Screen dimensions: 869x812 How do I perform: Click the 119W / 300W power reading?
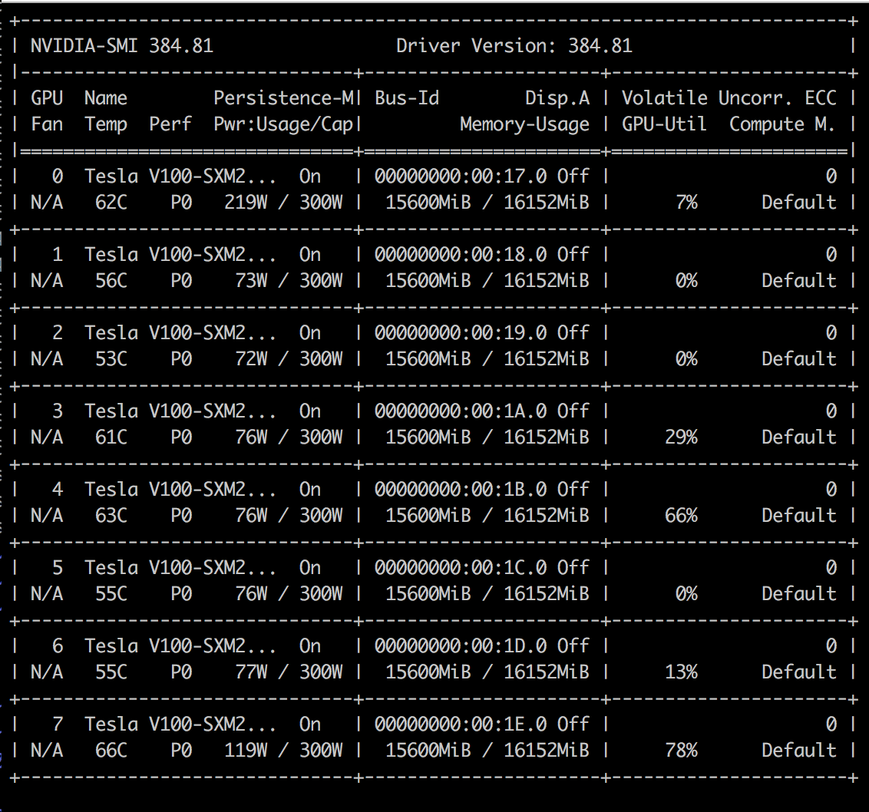(x=284, y=751)
